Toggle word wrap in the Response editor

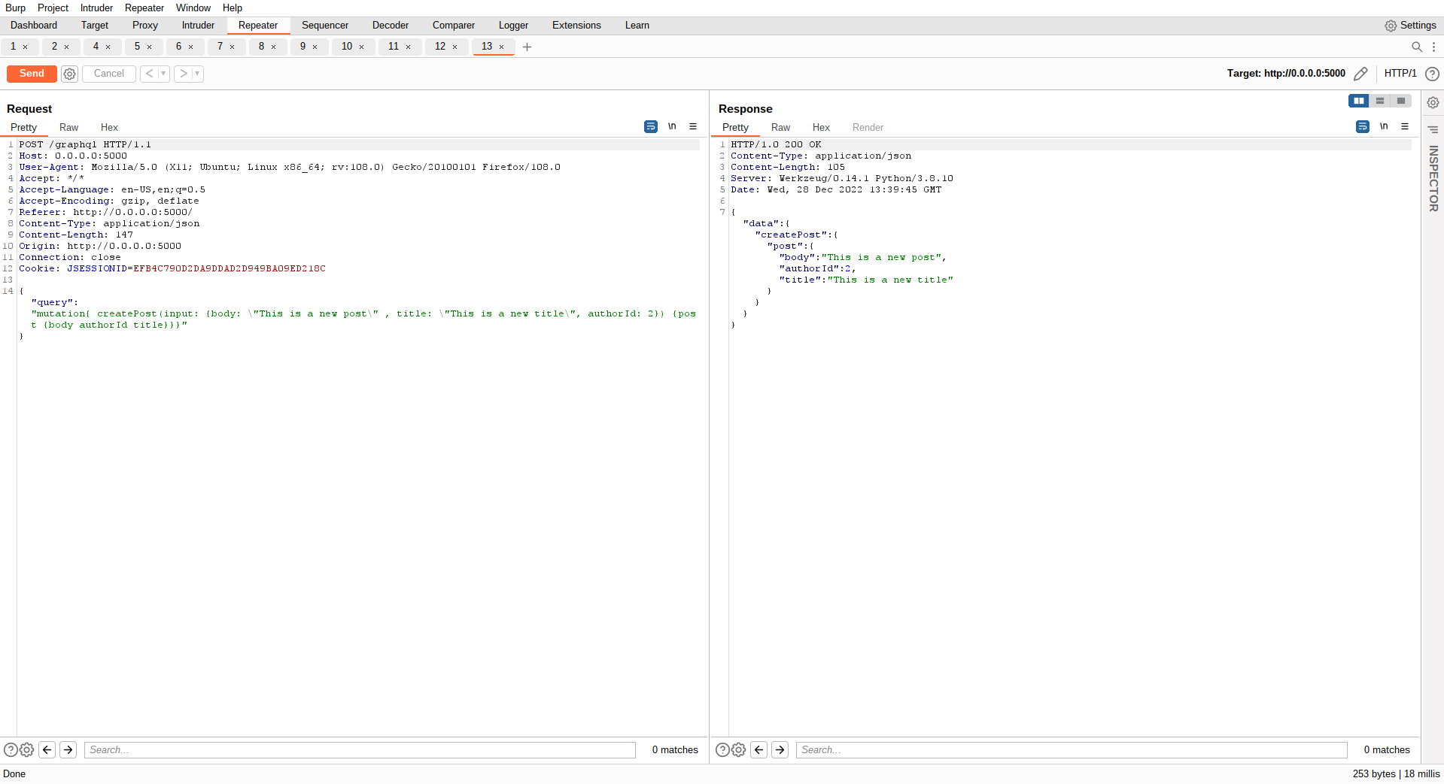[x=1363, y=126]
